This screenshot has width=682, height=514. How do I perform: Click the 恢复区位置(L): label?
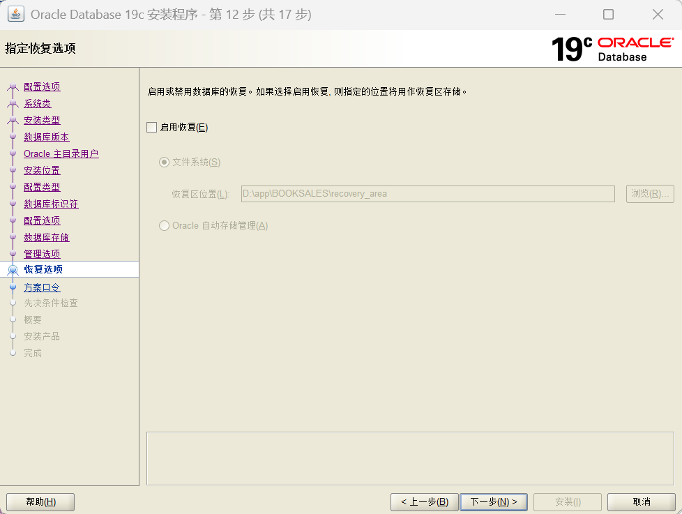point(201,194)
